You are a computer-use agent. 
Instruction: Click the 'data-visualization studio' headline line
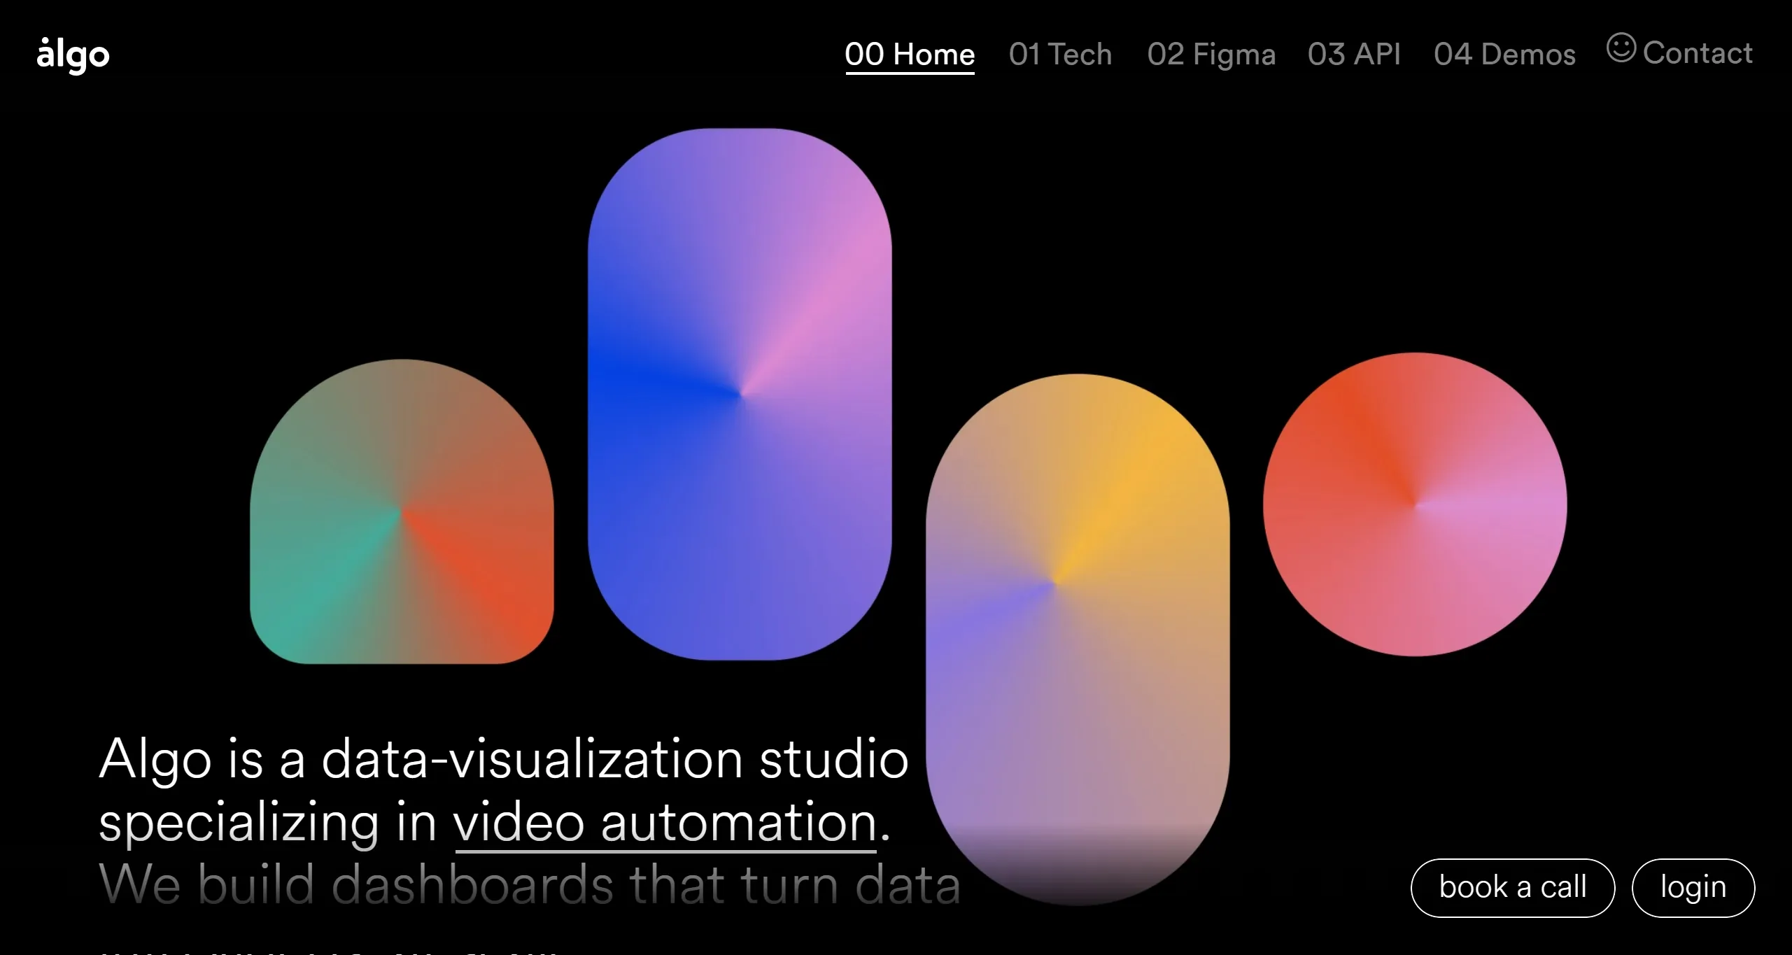coord(614,760)
